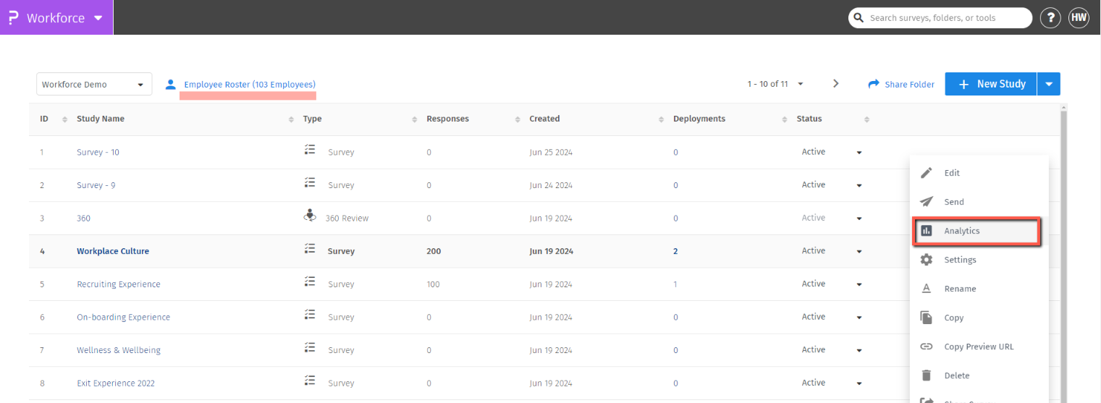1101x403 pixels.
Task: Click the Share Folder arrow icon
Action: pos(874,84)
